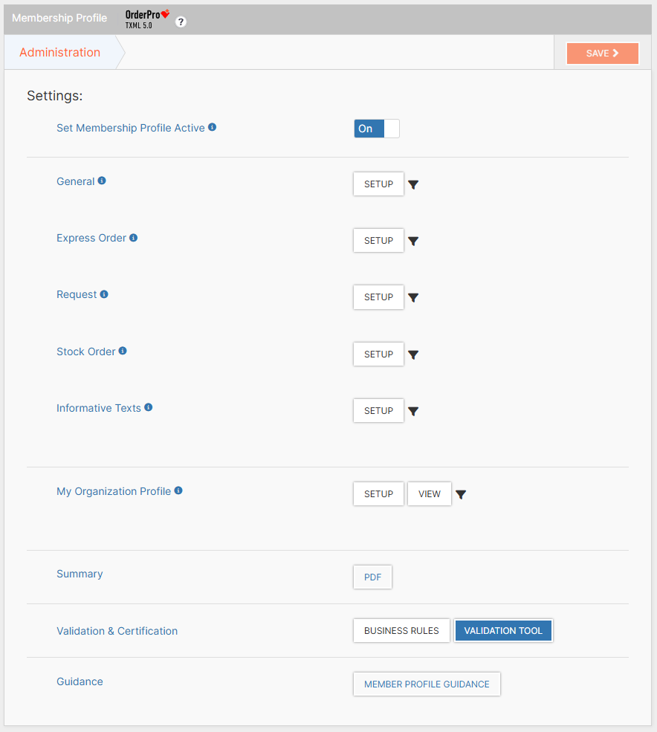View the organization profile
657x732 pixels.
(429, 493)
